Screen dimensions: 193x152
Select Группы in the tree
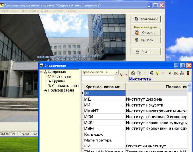[58, 81]
